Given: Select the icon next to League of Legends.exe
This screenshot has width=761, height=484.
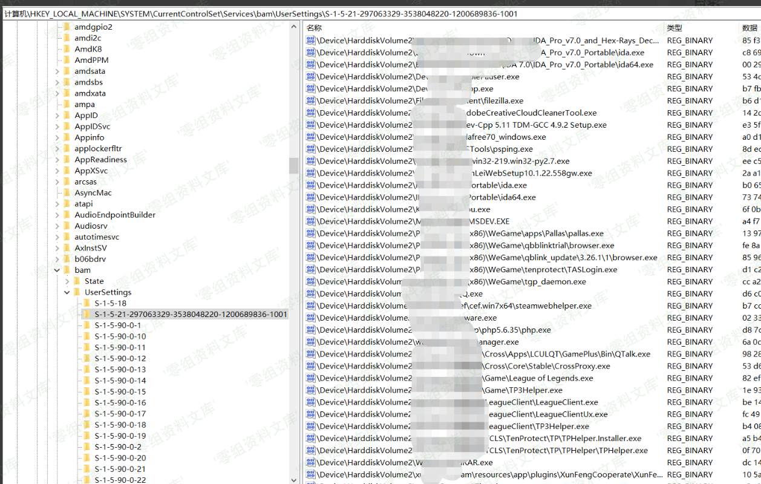Looking at the screenshot, I should (311, 378).
